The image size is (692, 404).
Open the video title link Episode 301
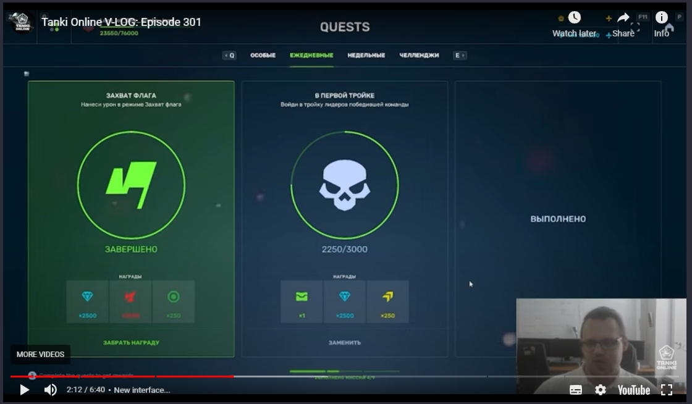coord(121,22)
